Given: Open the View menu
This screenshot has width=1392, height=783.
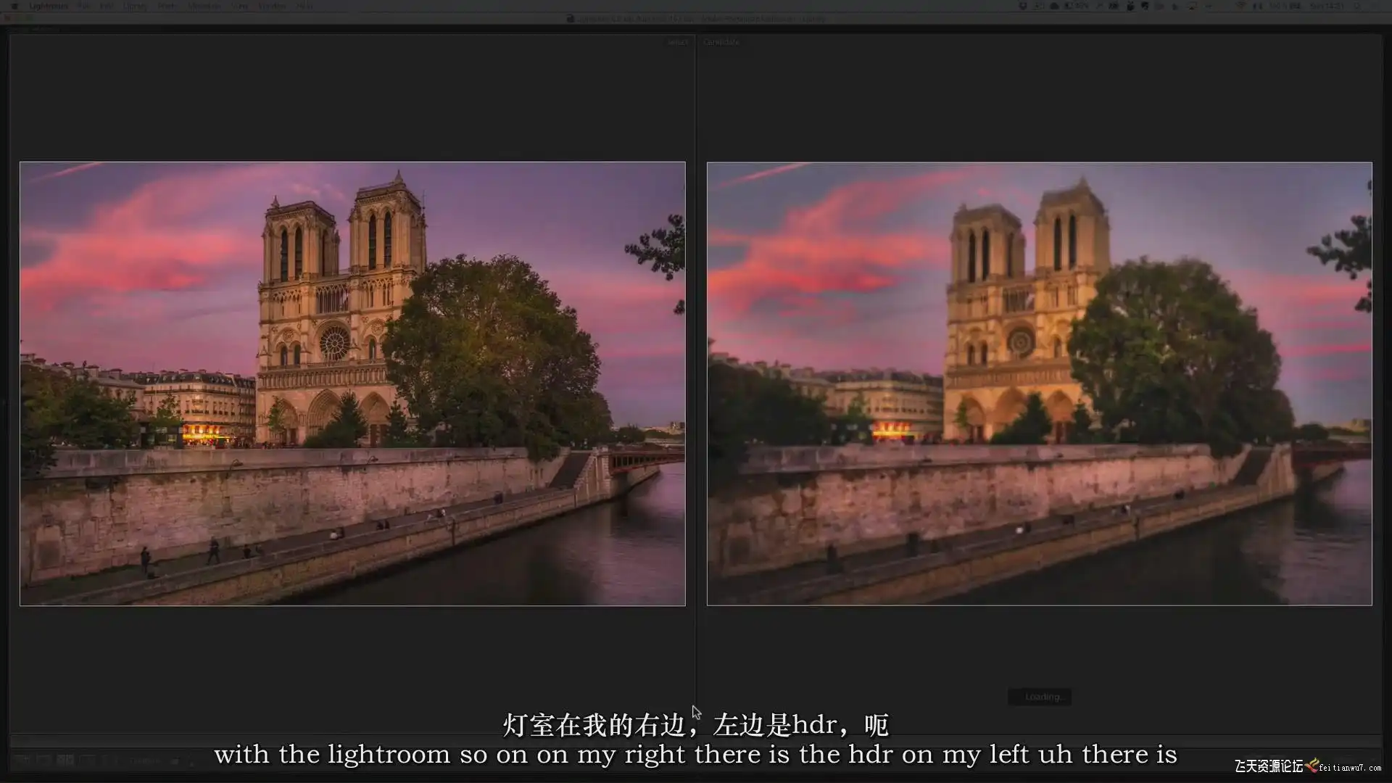Looking at the screenshot, I should pyautogui.click(x=240, y=6).
